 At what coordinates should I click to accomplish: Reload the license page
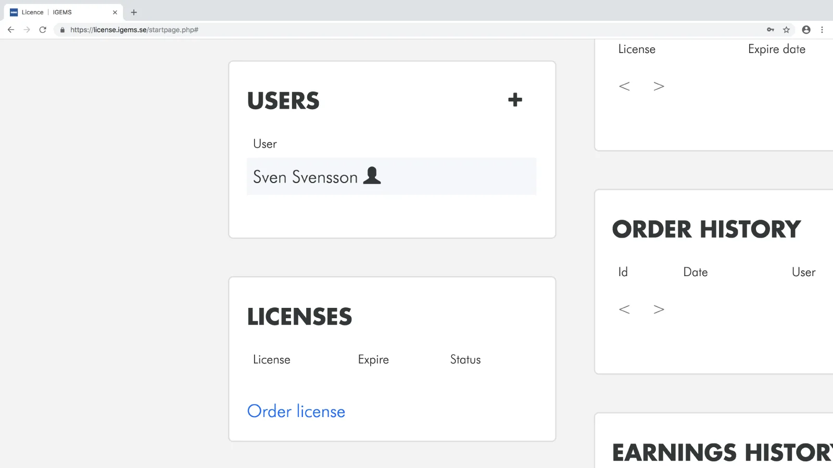tap(43, 30)
